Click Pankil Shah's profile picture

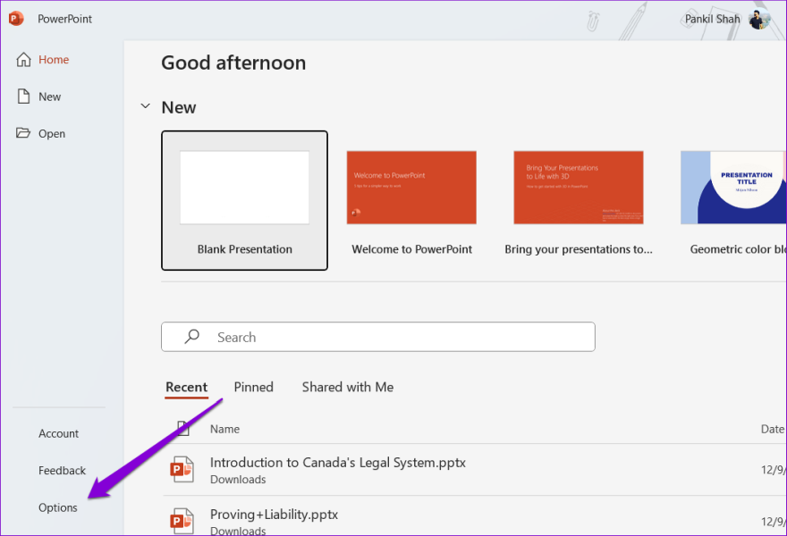[x=759, y=19]
